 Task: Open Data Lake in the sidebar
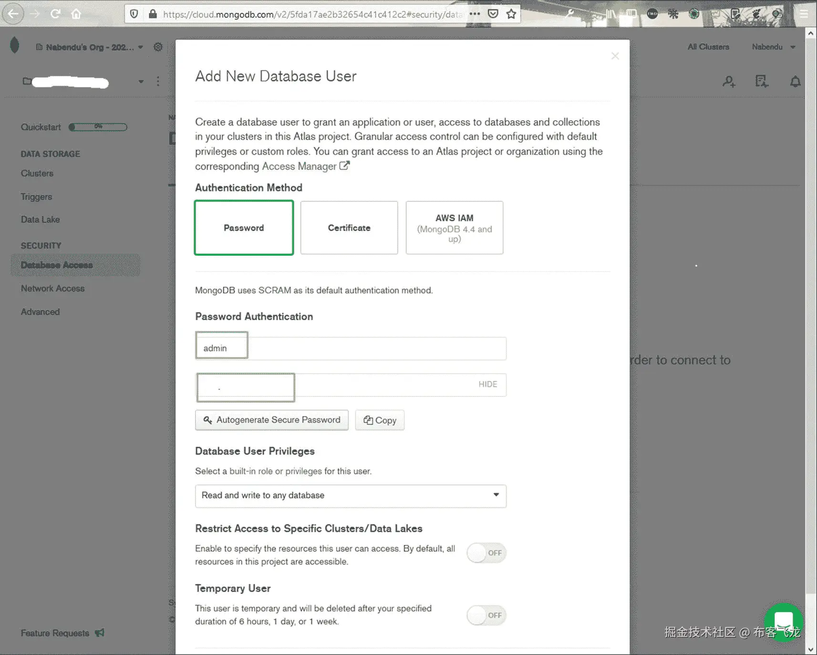pos(40,219)
